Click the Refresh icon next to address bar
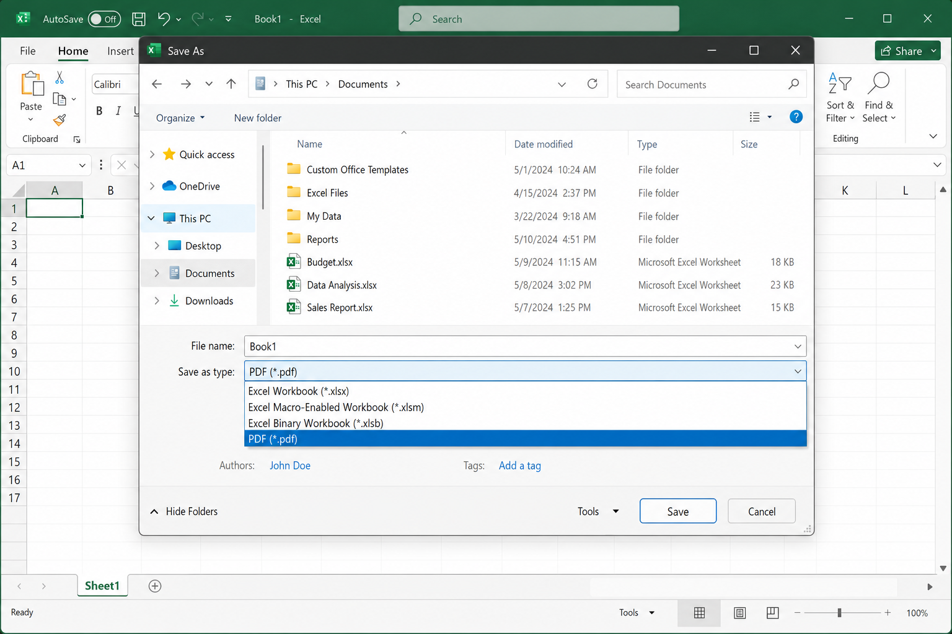 pos(593,84)
